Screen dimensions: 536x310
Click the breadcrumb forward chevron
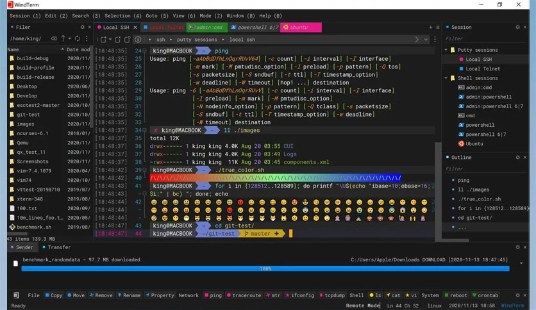(x=417, y=40)
